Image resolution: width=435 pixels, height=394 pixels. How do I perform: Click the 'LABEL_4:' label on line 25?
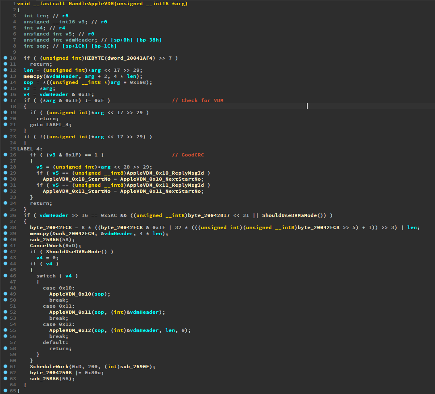pos(30,149)
